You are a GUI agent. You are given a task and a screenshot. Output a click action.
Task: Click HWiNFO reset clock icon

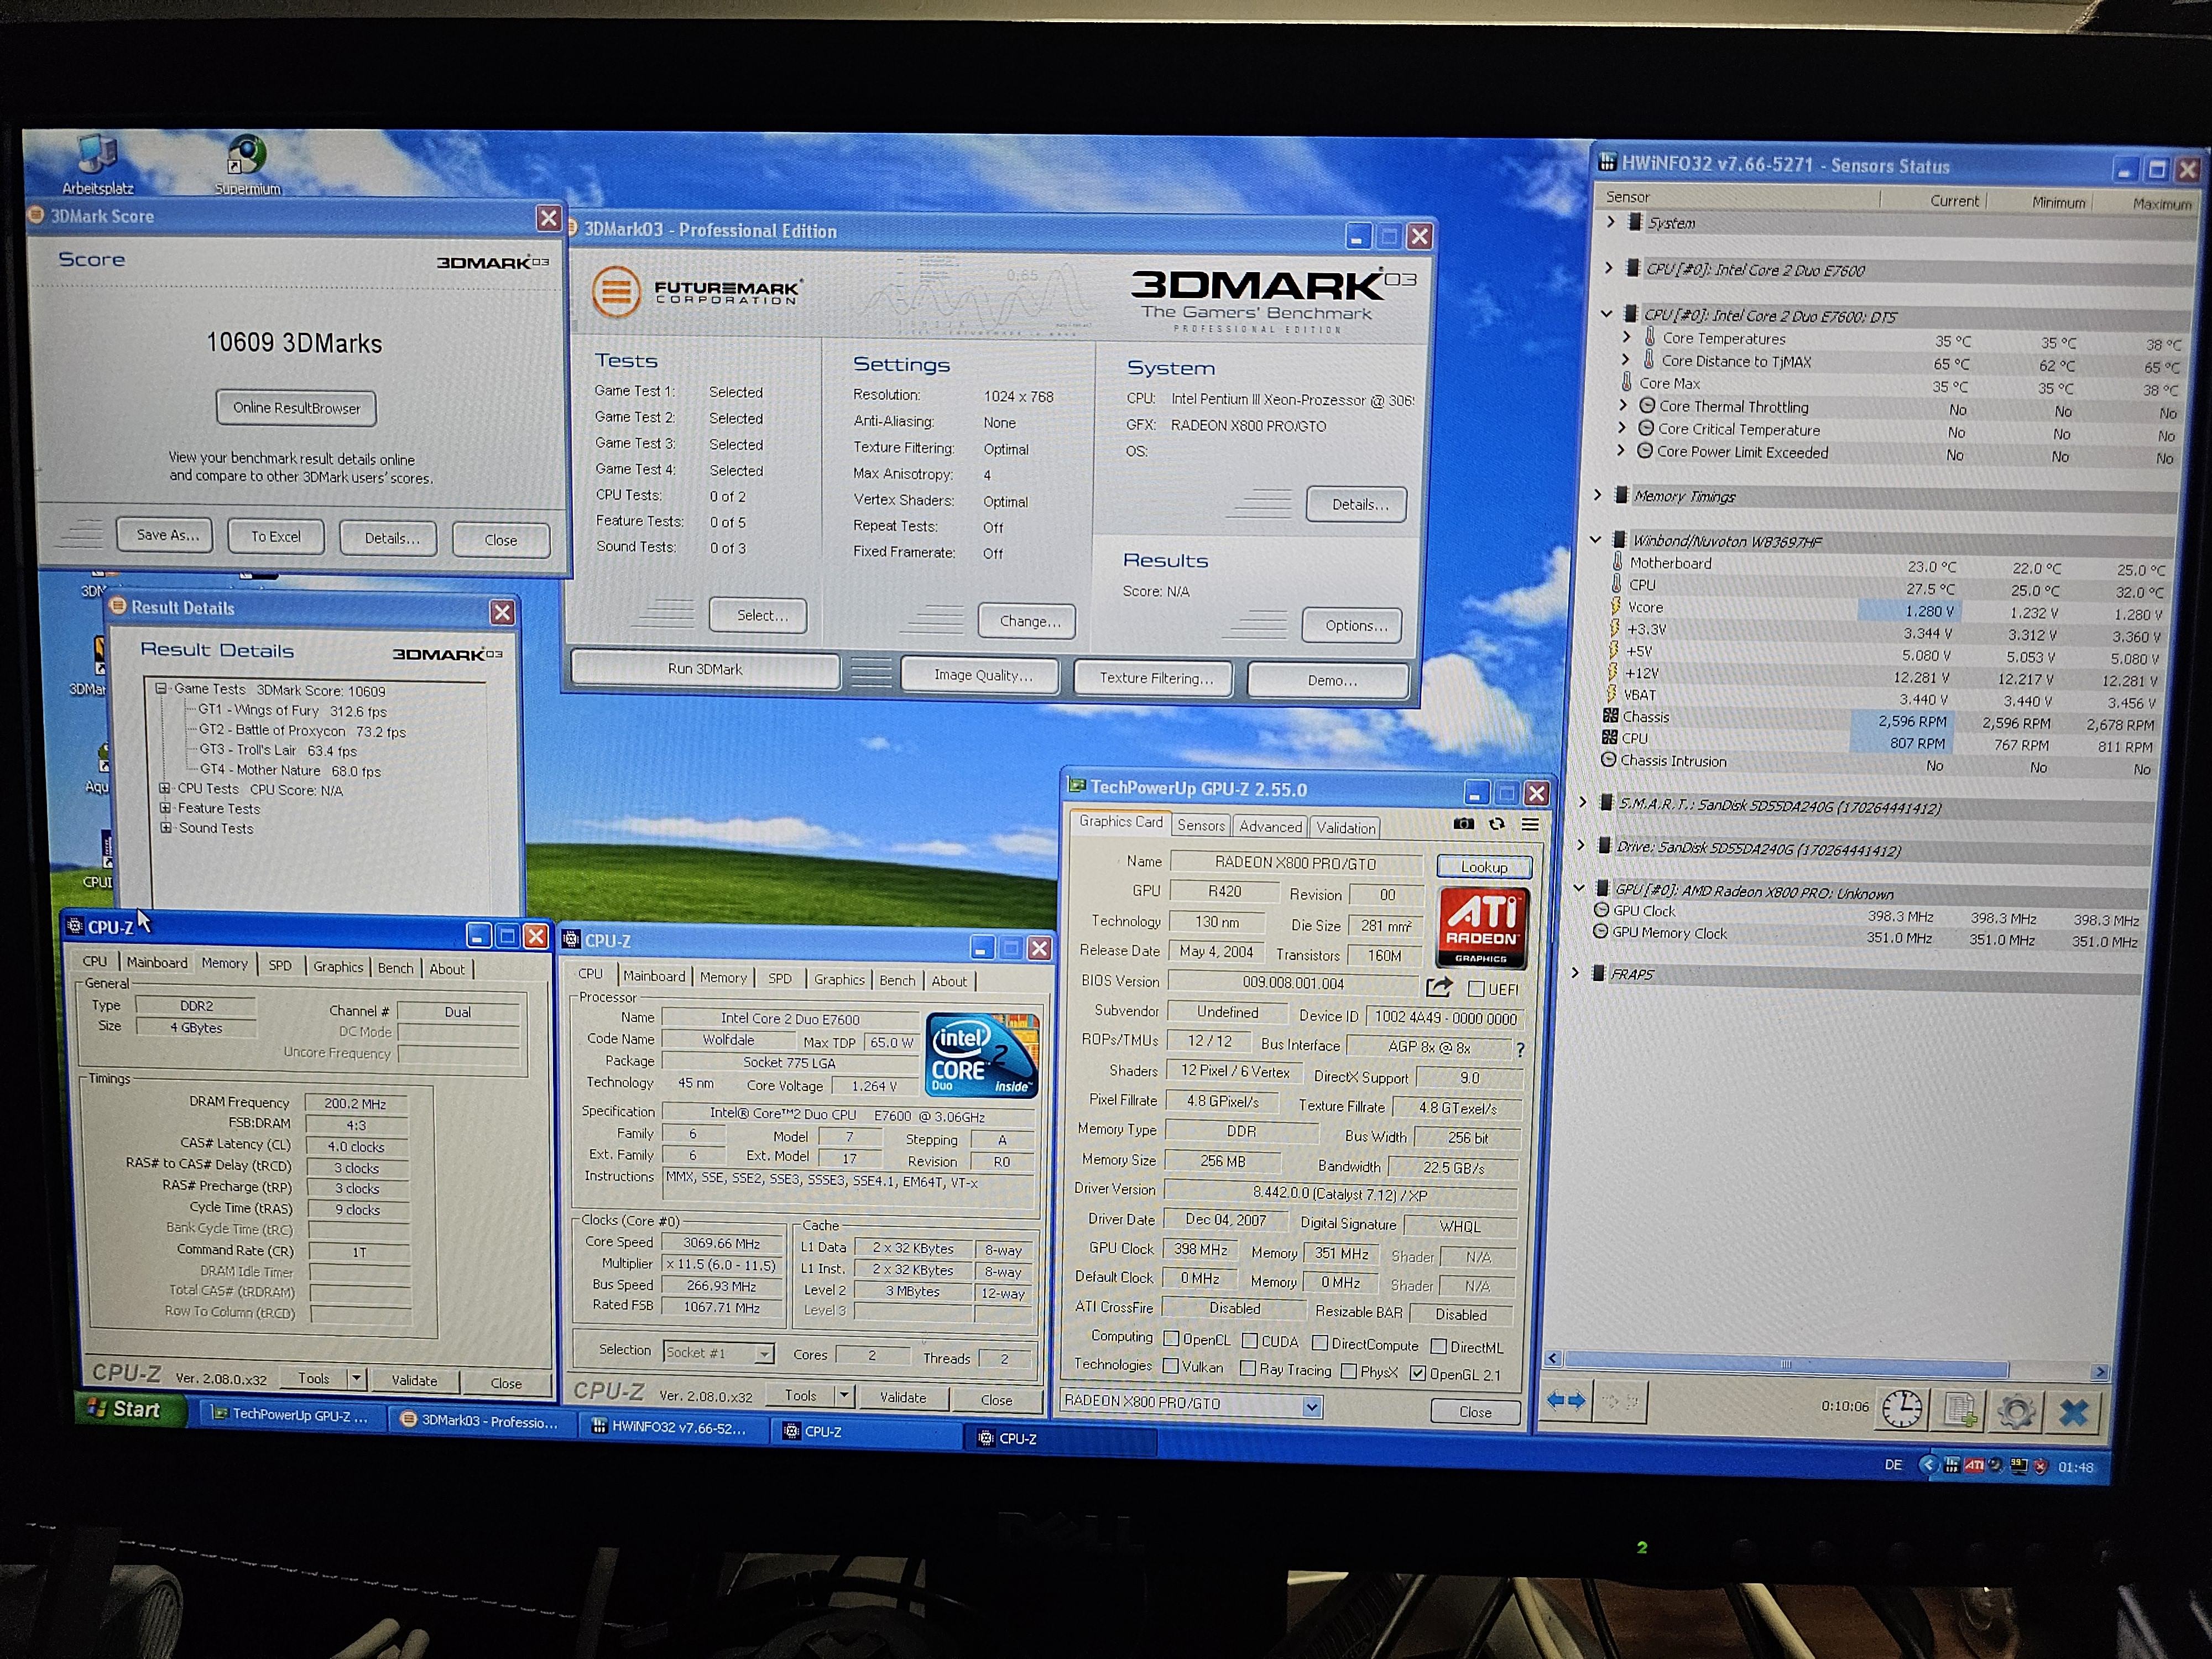pyautogui.click(x=1901, y=1409)
